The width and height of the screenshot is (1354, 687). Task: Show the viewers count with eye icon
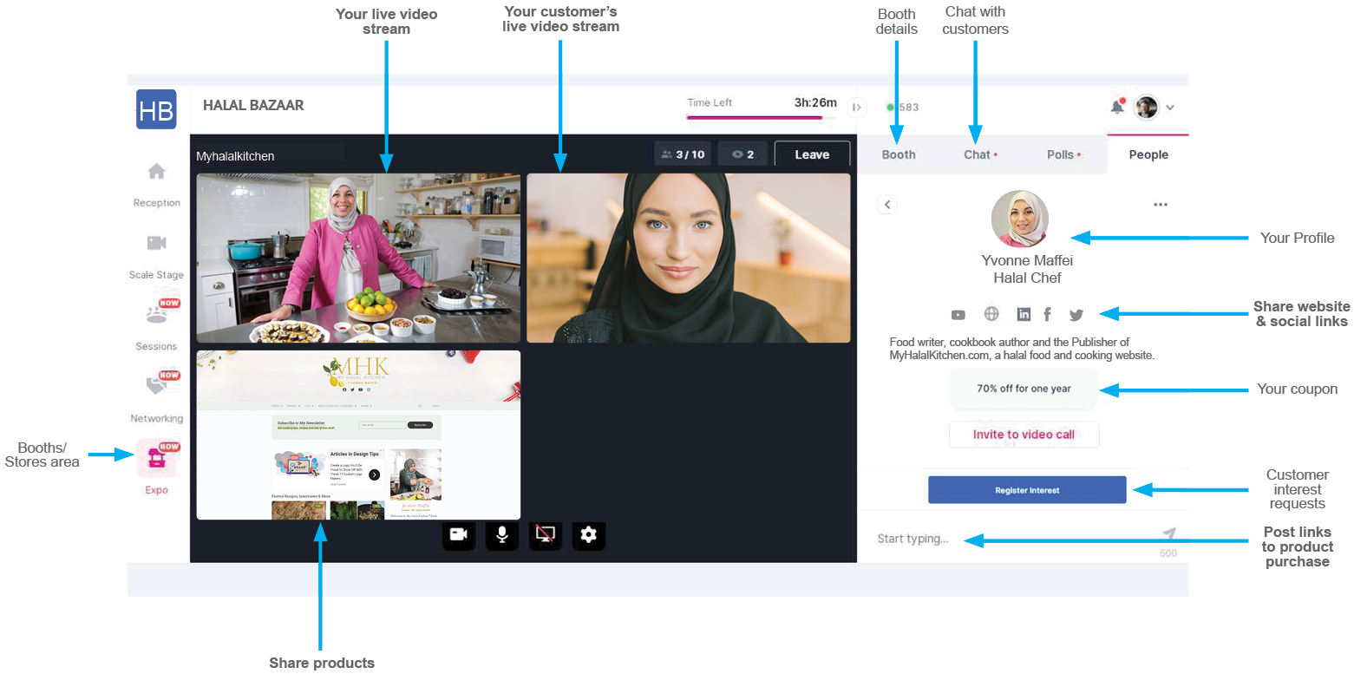742,154
